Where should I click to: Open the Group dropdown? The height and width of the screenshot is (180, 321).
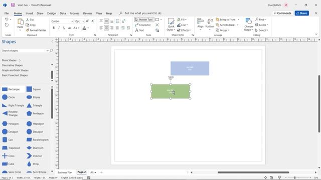tap(222, 30)
